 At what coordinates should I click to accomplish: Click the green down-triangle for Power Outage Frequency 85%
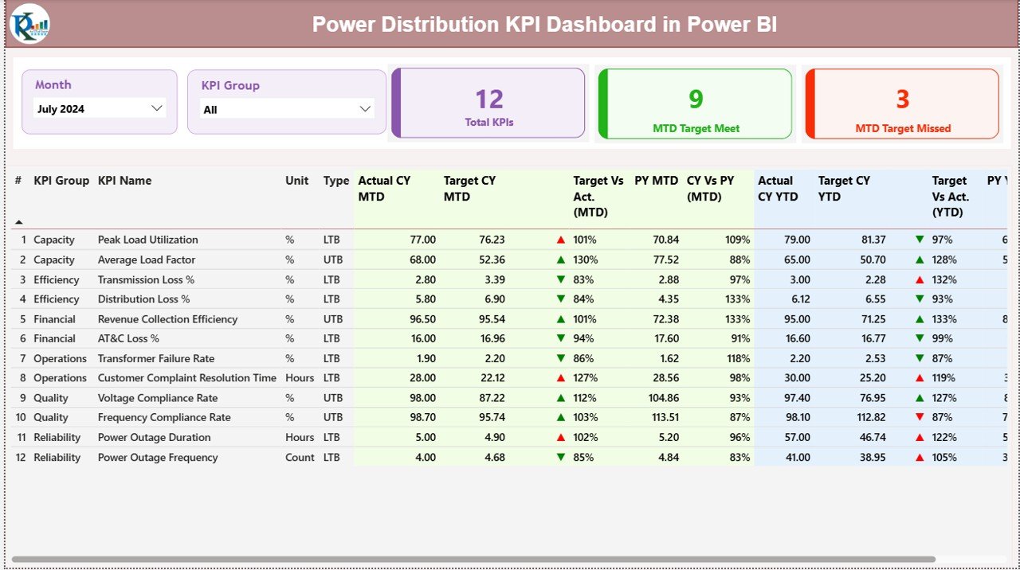561,457
